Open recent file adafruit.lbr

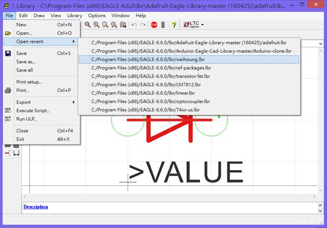click(189, 43)
